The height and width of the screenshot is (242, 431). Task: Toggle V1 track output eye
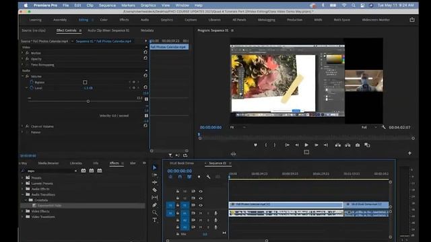pyautogui.click(x=201, y=205)
